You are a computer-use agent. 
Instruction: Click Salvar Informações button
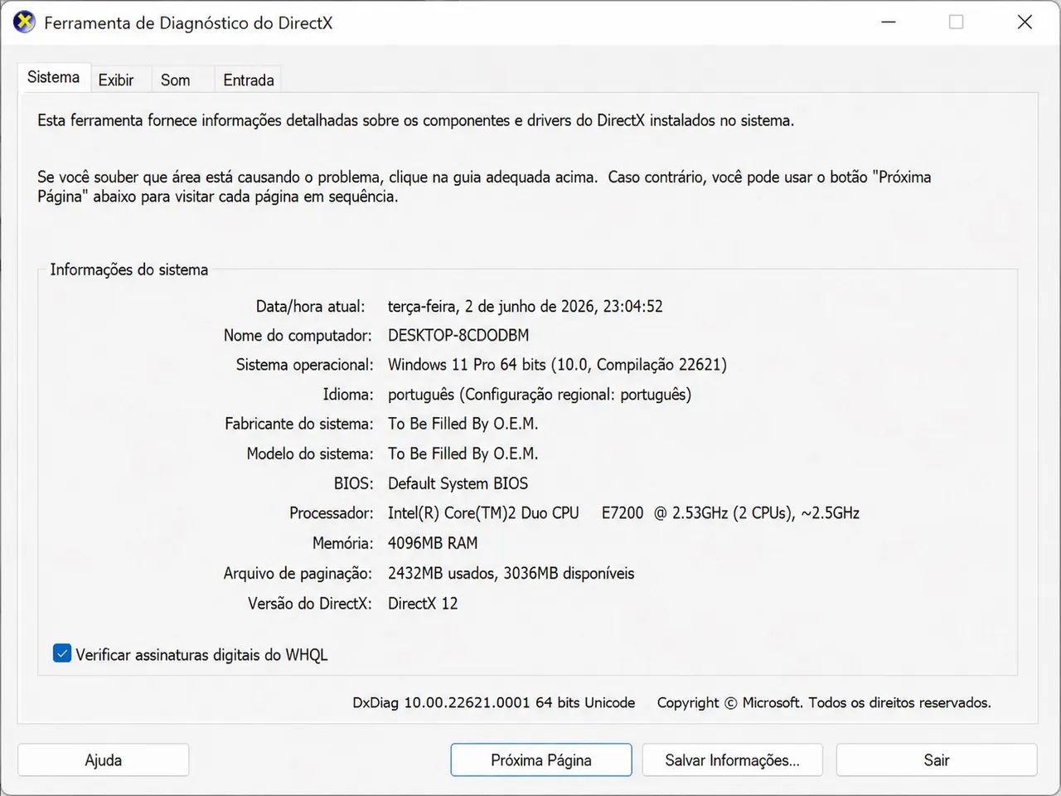click(732, 760)
